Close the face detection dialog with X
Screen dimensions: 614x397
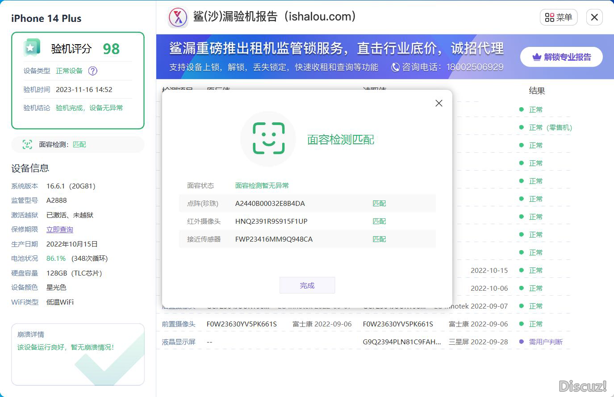point(439,103)
